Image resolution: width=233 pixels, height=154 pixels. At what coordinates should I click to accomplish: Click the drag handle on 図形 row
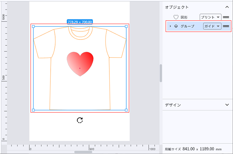(226, 17)
